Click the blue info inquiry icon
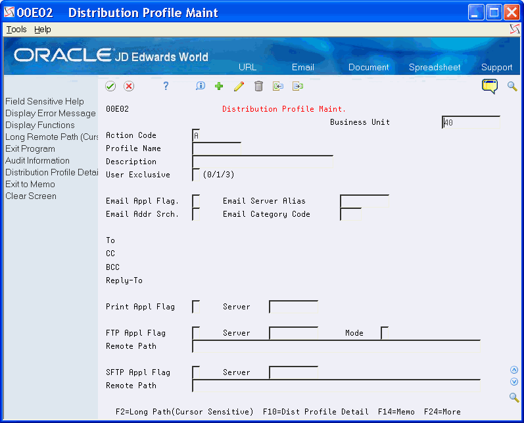Image resolution: width=524 pixels, height=423 pixels. pyautogui.click(x=200, y=86)
